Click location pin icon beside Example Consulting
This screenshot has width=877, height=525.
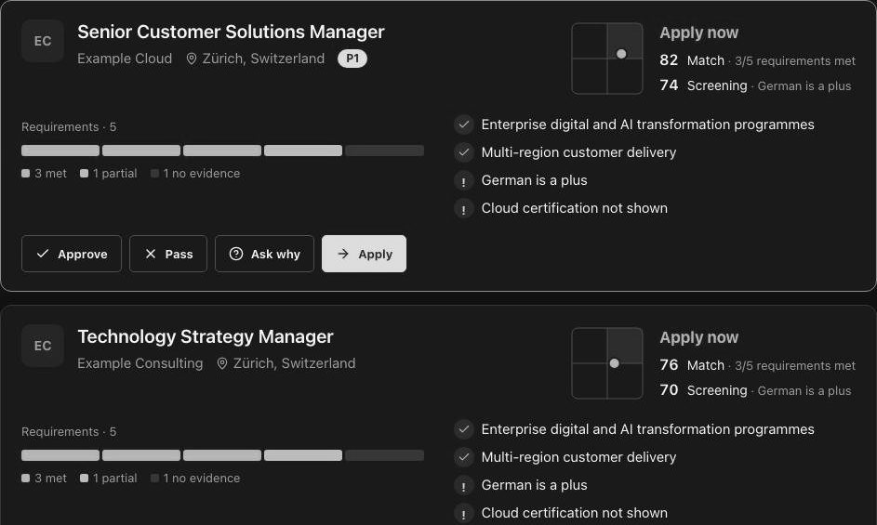222,363
